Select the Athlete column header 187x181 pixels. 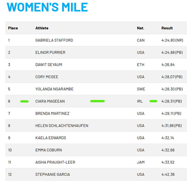(42, 28)
